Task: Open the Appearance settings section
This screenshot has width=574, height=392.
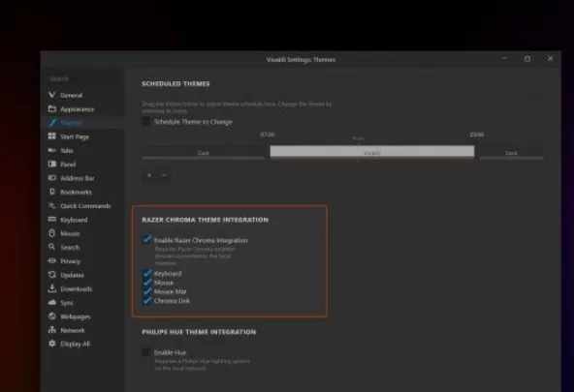Action: point(78,109)
